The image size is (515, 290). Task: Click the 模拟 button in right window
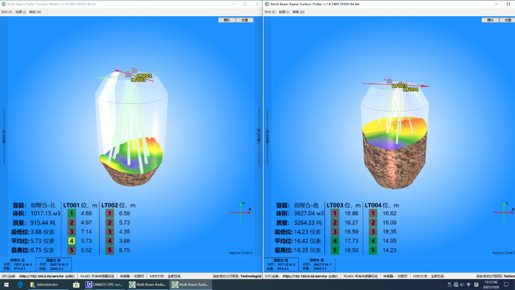point(490,20)
